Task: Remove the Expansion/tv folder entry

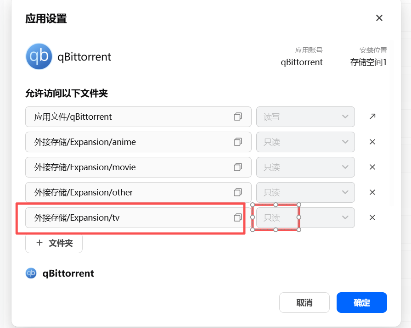Action: tap(372, 217)
